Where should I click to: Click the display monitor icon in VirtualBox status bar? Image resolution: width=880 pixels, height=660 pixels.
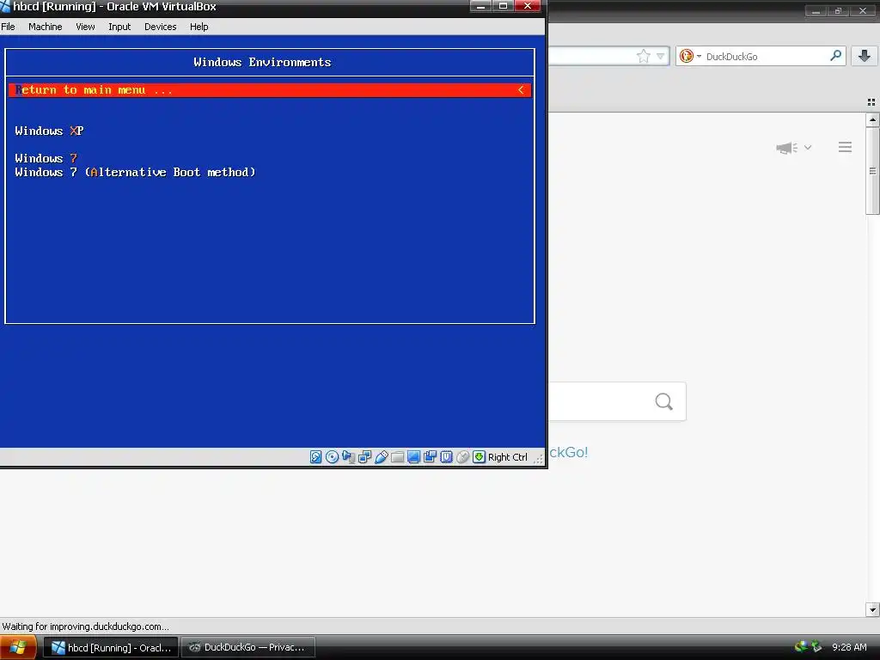[x=413, y=457]
